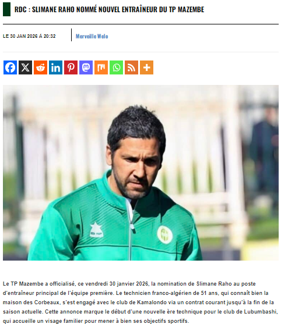The image size is (295, 324).
Task: Share article on LinkedIn
Action: coord(55,67)
